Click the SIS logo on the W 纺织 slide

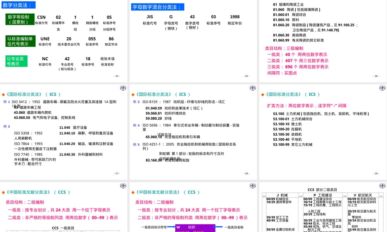252,186
